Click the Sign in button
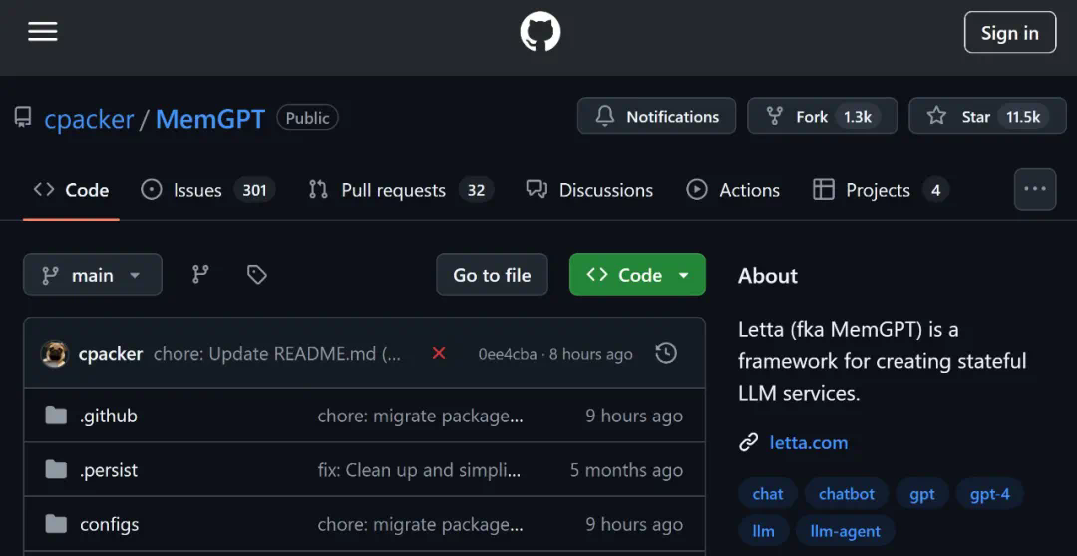The height and width of the screenshot is (556, 1077). (x=1009, y=33)
